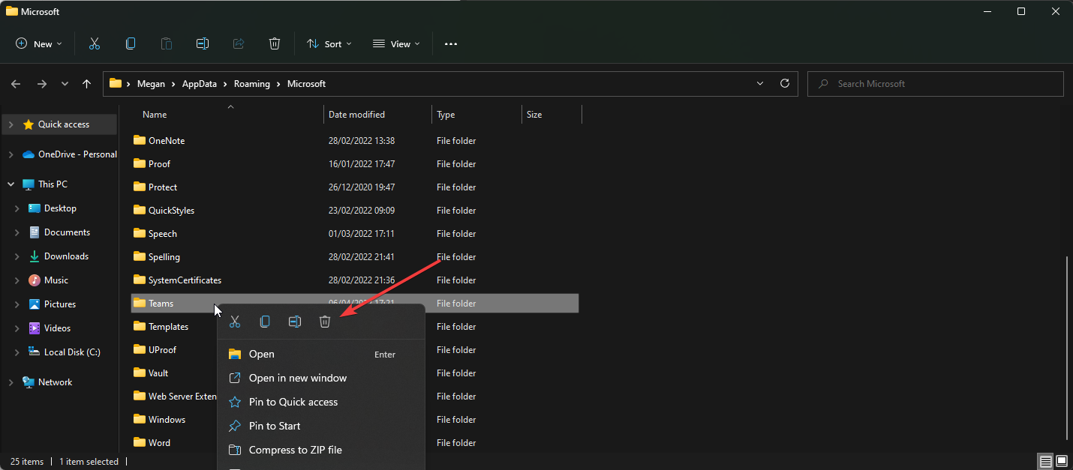Click the Delete trash icon in context menu
Screen dimensions: 1073x470
[x=324, y=322]
